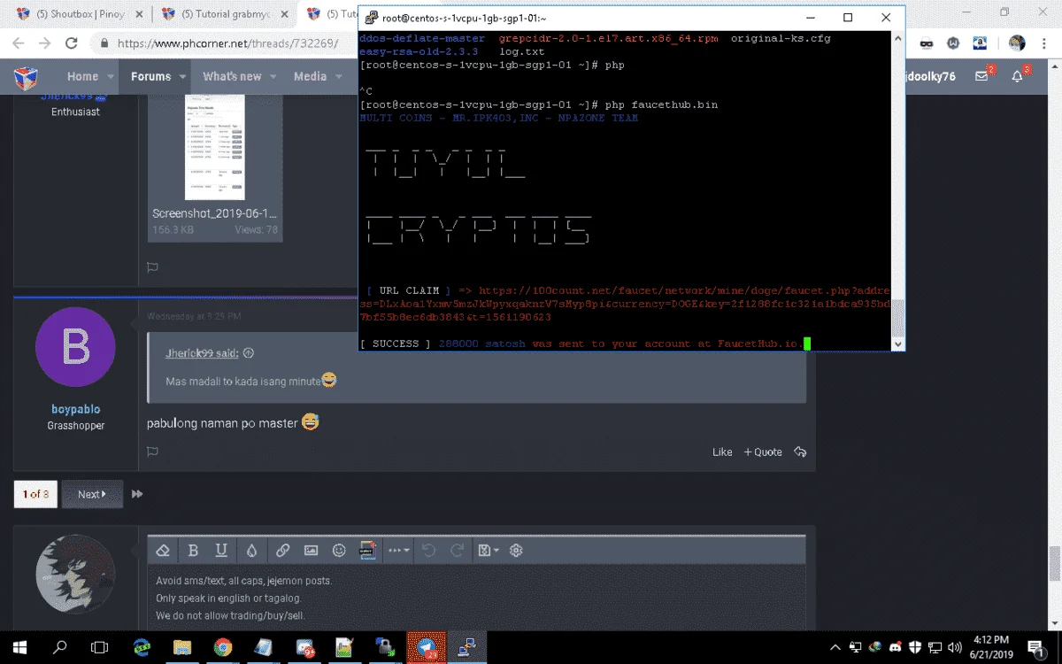Go to Next page of thread
Viewport: 1062px width, 664px height.
tap(91, 494)
